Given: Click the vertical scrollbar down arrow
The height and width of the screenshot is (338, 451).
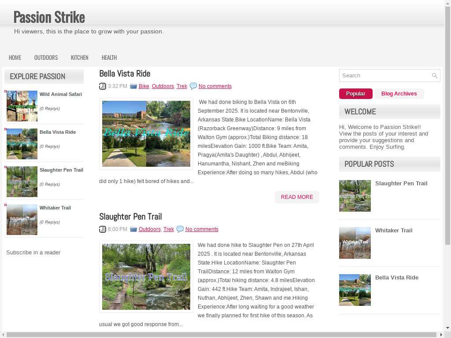Looking at the screenshot, I should (447, 328).
